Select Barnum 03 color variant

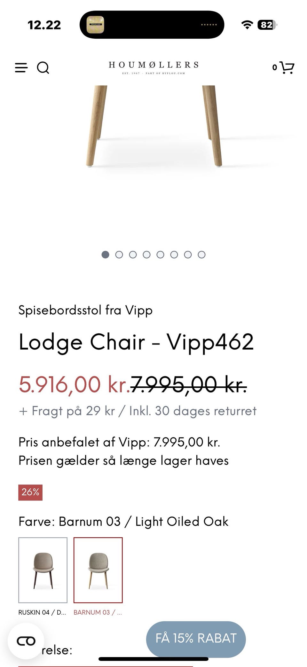[x=98, y=570]
